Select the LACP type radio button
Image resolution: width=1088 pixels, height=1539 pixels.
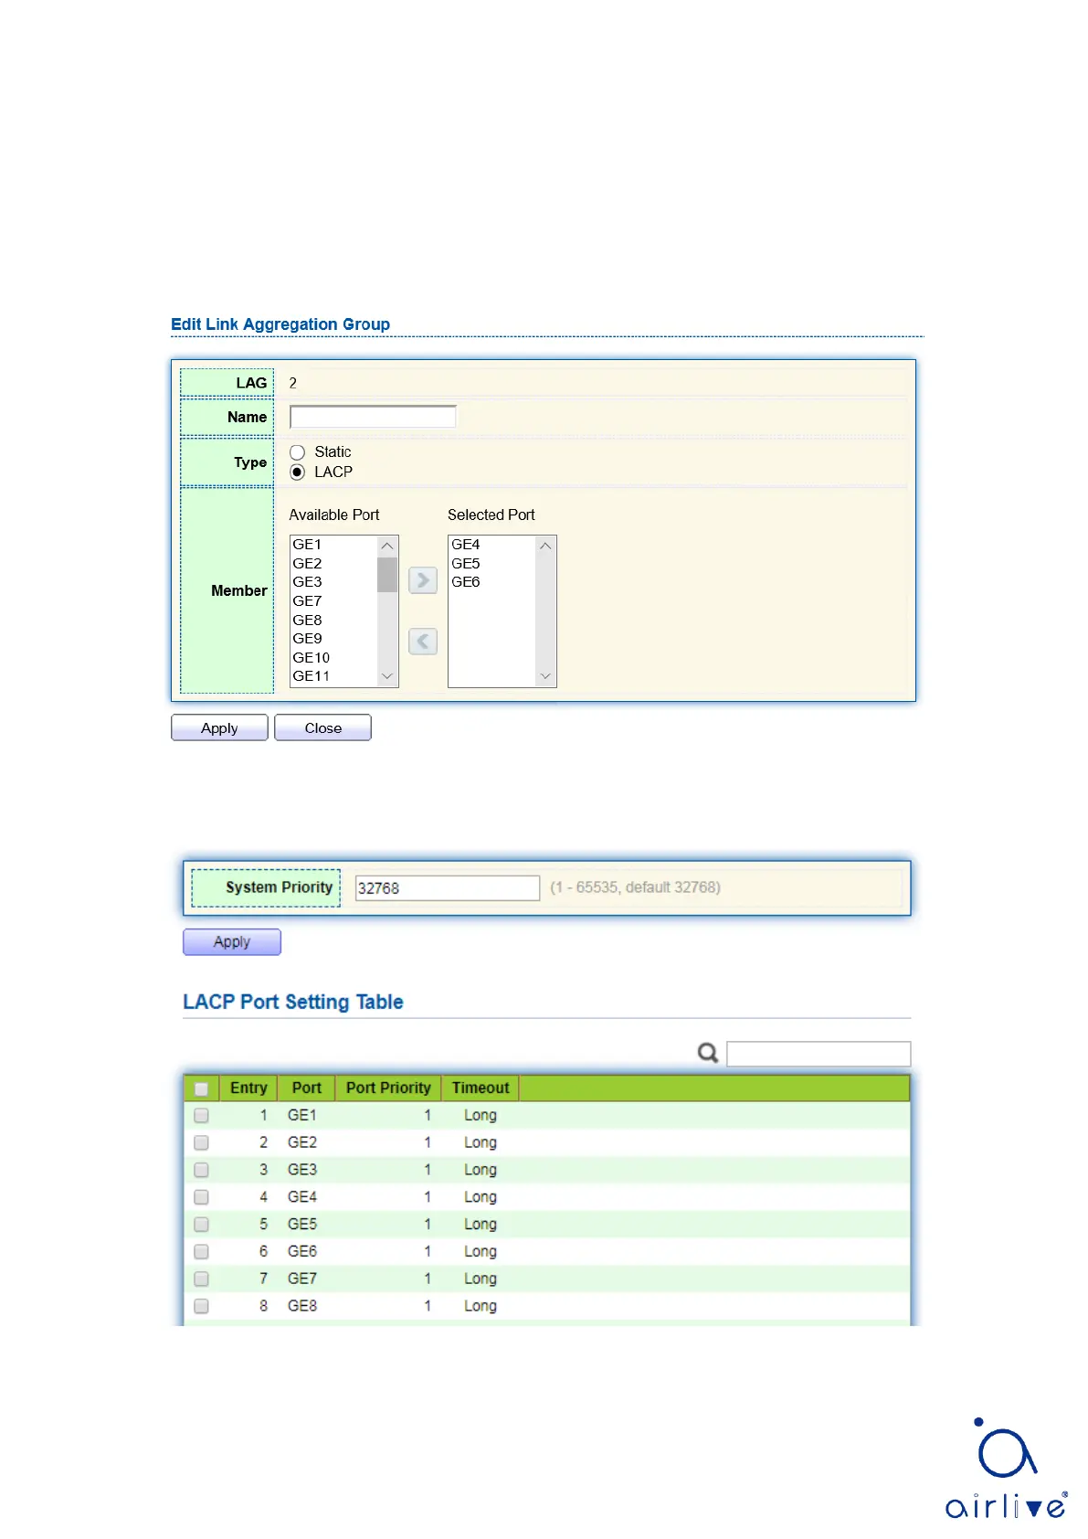[297, 472]
